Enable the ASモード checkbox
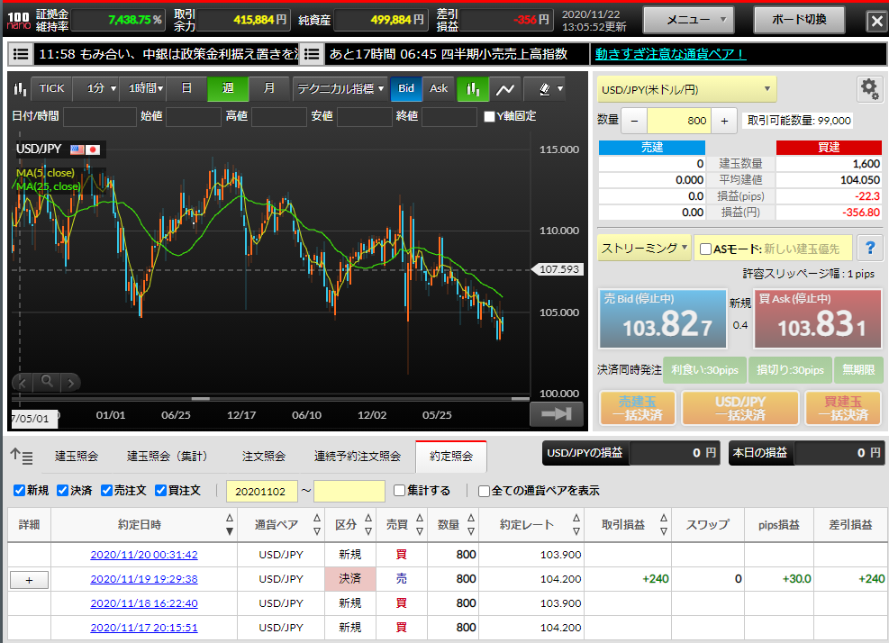The image size is (889, 643). coord(705,249)
